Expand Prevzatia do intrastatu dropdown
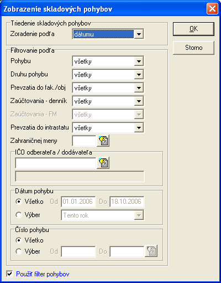 coord(139,128)
